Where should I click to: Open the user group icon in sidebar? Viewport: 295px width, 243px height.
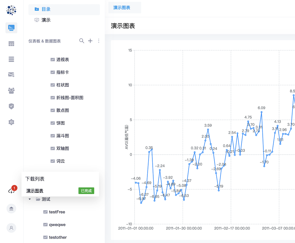(11, 91)
